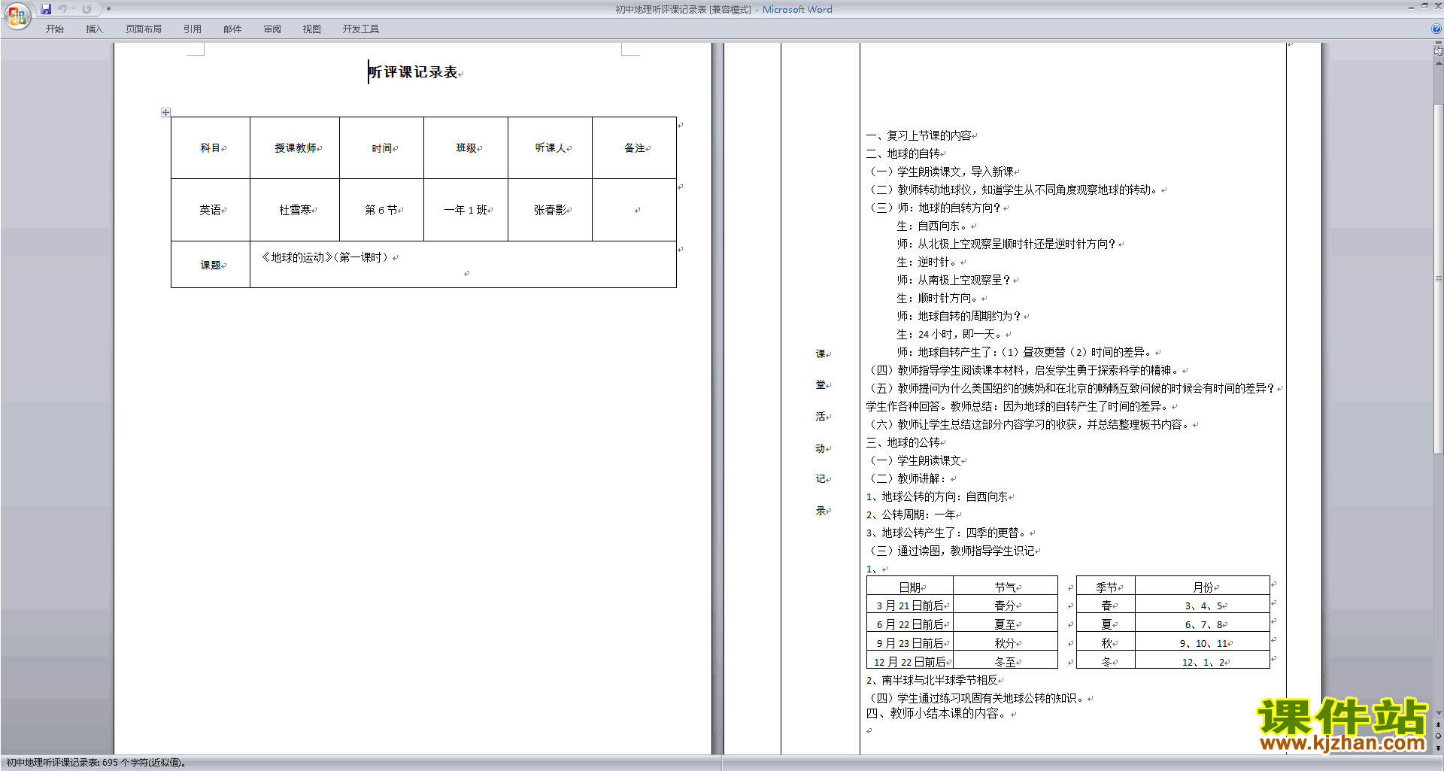Image resolution: width=1444 pixels, height=771 pixels.
Task: Click the 3 月 21 日前后 cell
Action: click(x=910, y=606)
